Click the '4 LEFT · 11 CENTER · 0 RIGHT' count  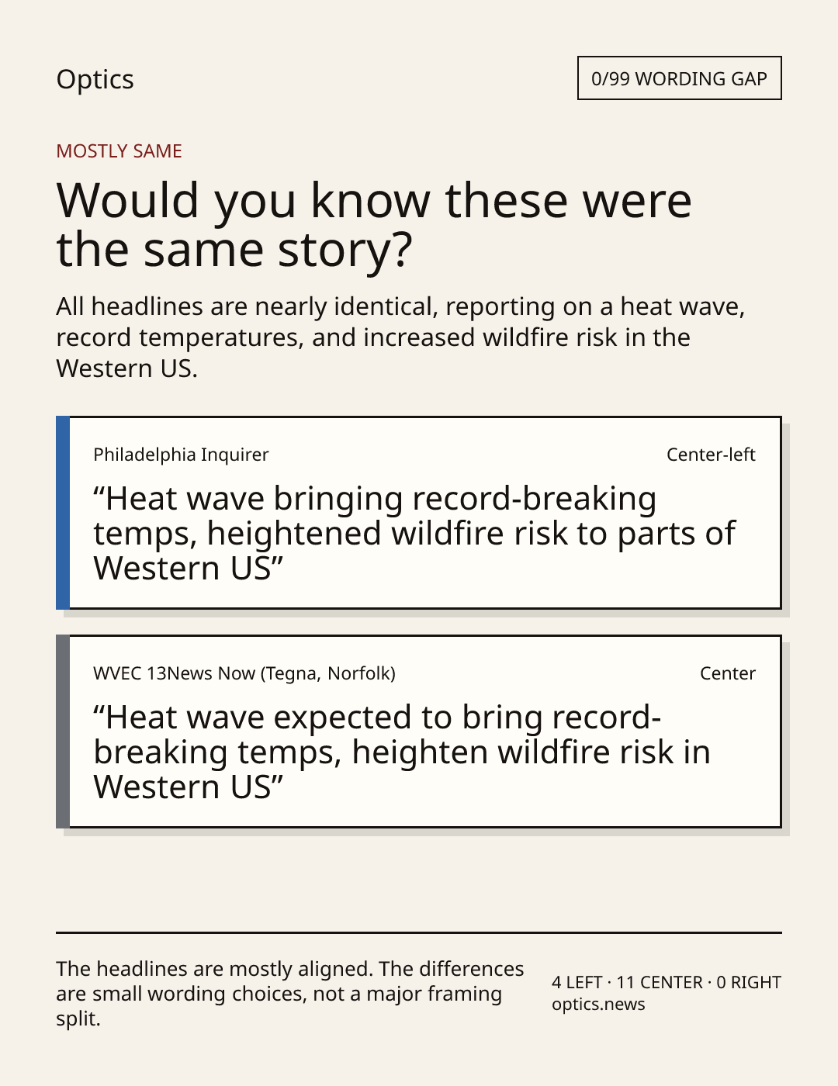click(x=667, y=982)
